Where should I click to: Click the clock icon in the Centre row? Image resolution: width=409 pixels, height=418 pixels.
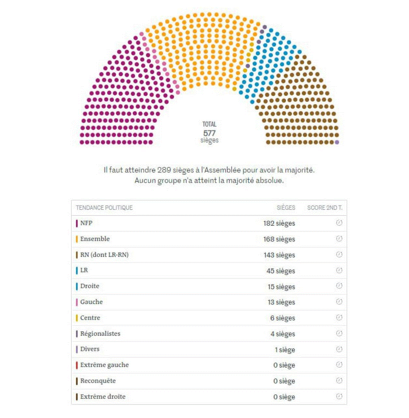click(x=339, y=317)
